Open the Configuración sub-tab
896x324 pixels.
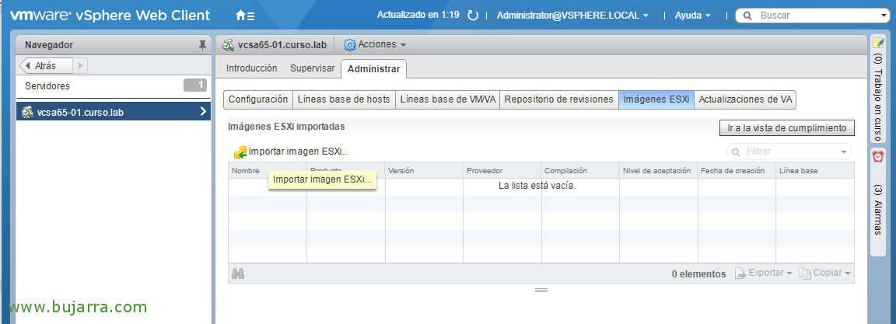click(258, 99)
